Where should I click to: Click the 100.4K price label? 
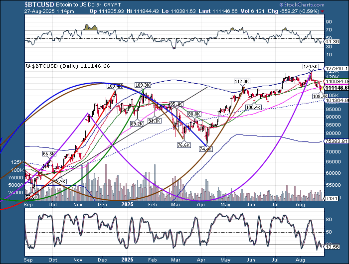click(254, 107)
